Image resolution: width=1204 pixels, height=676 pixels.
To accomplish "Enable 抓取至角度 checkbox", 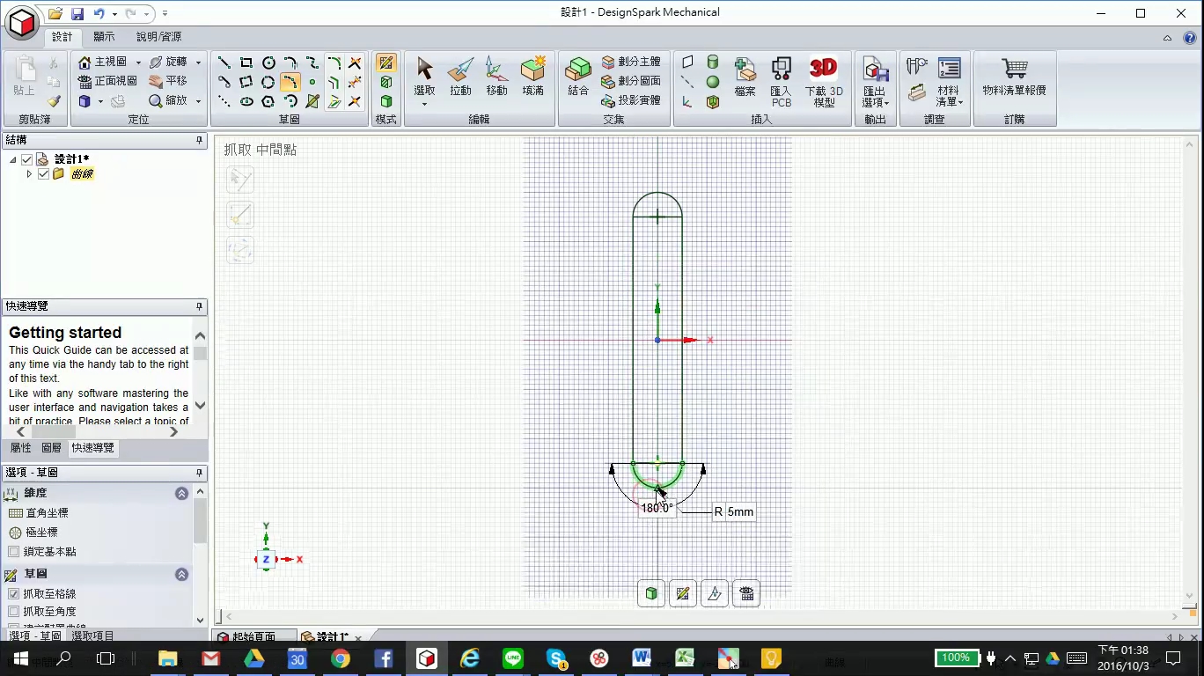I will 13,612.
